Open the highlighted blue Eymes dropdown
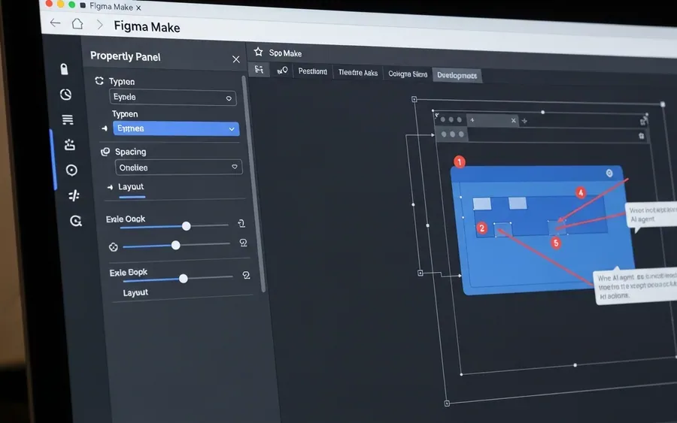Viewport: 677px width, 423px height. tap(176, 128)
